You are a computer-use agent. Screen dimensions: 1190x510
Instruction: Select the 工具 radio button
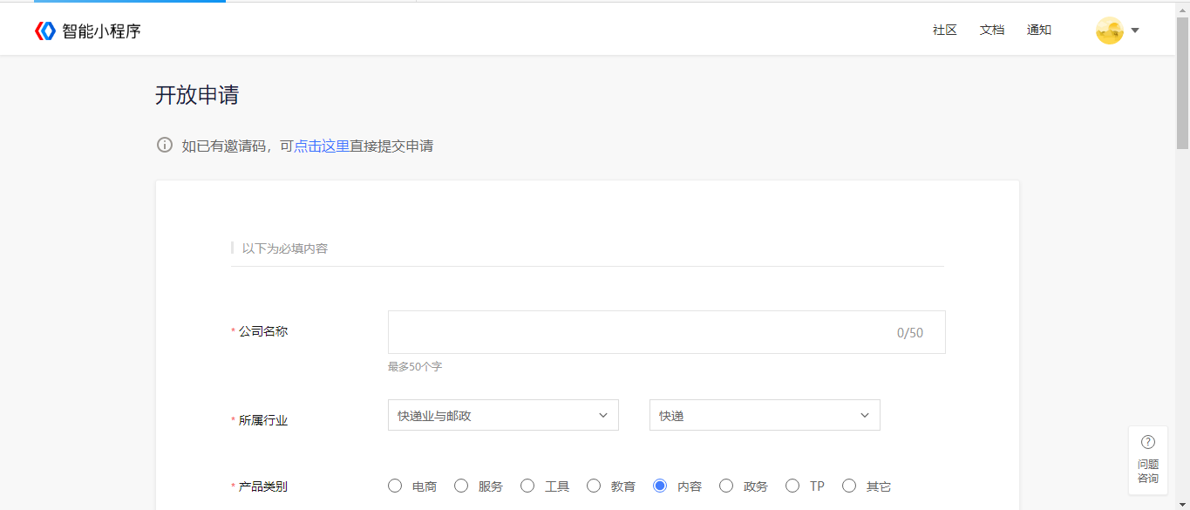point(527,486)
